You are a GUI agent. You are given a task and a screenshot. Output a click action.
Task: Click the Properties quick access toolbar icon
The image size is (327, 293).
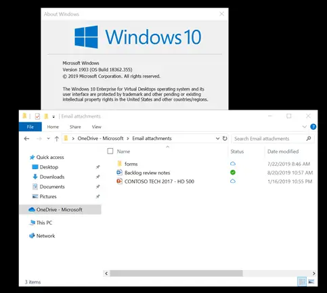(37, 116)
